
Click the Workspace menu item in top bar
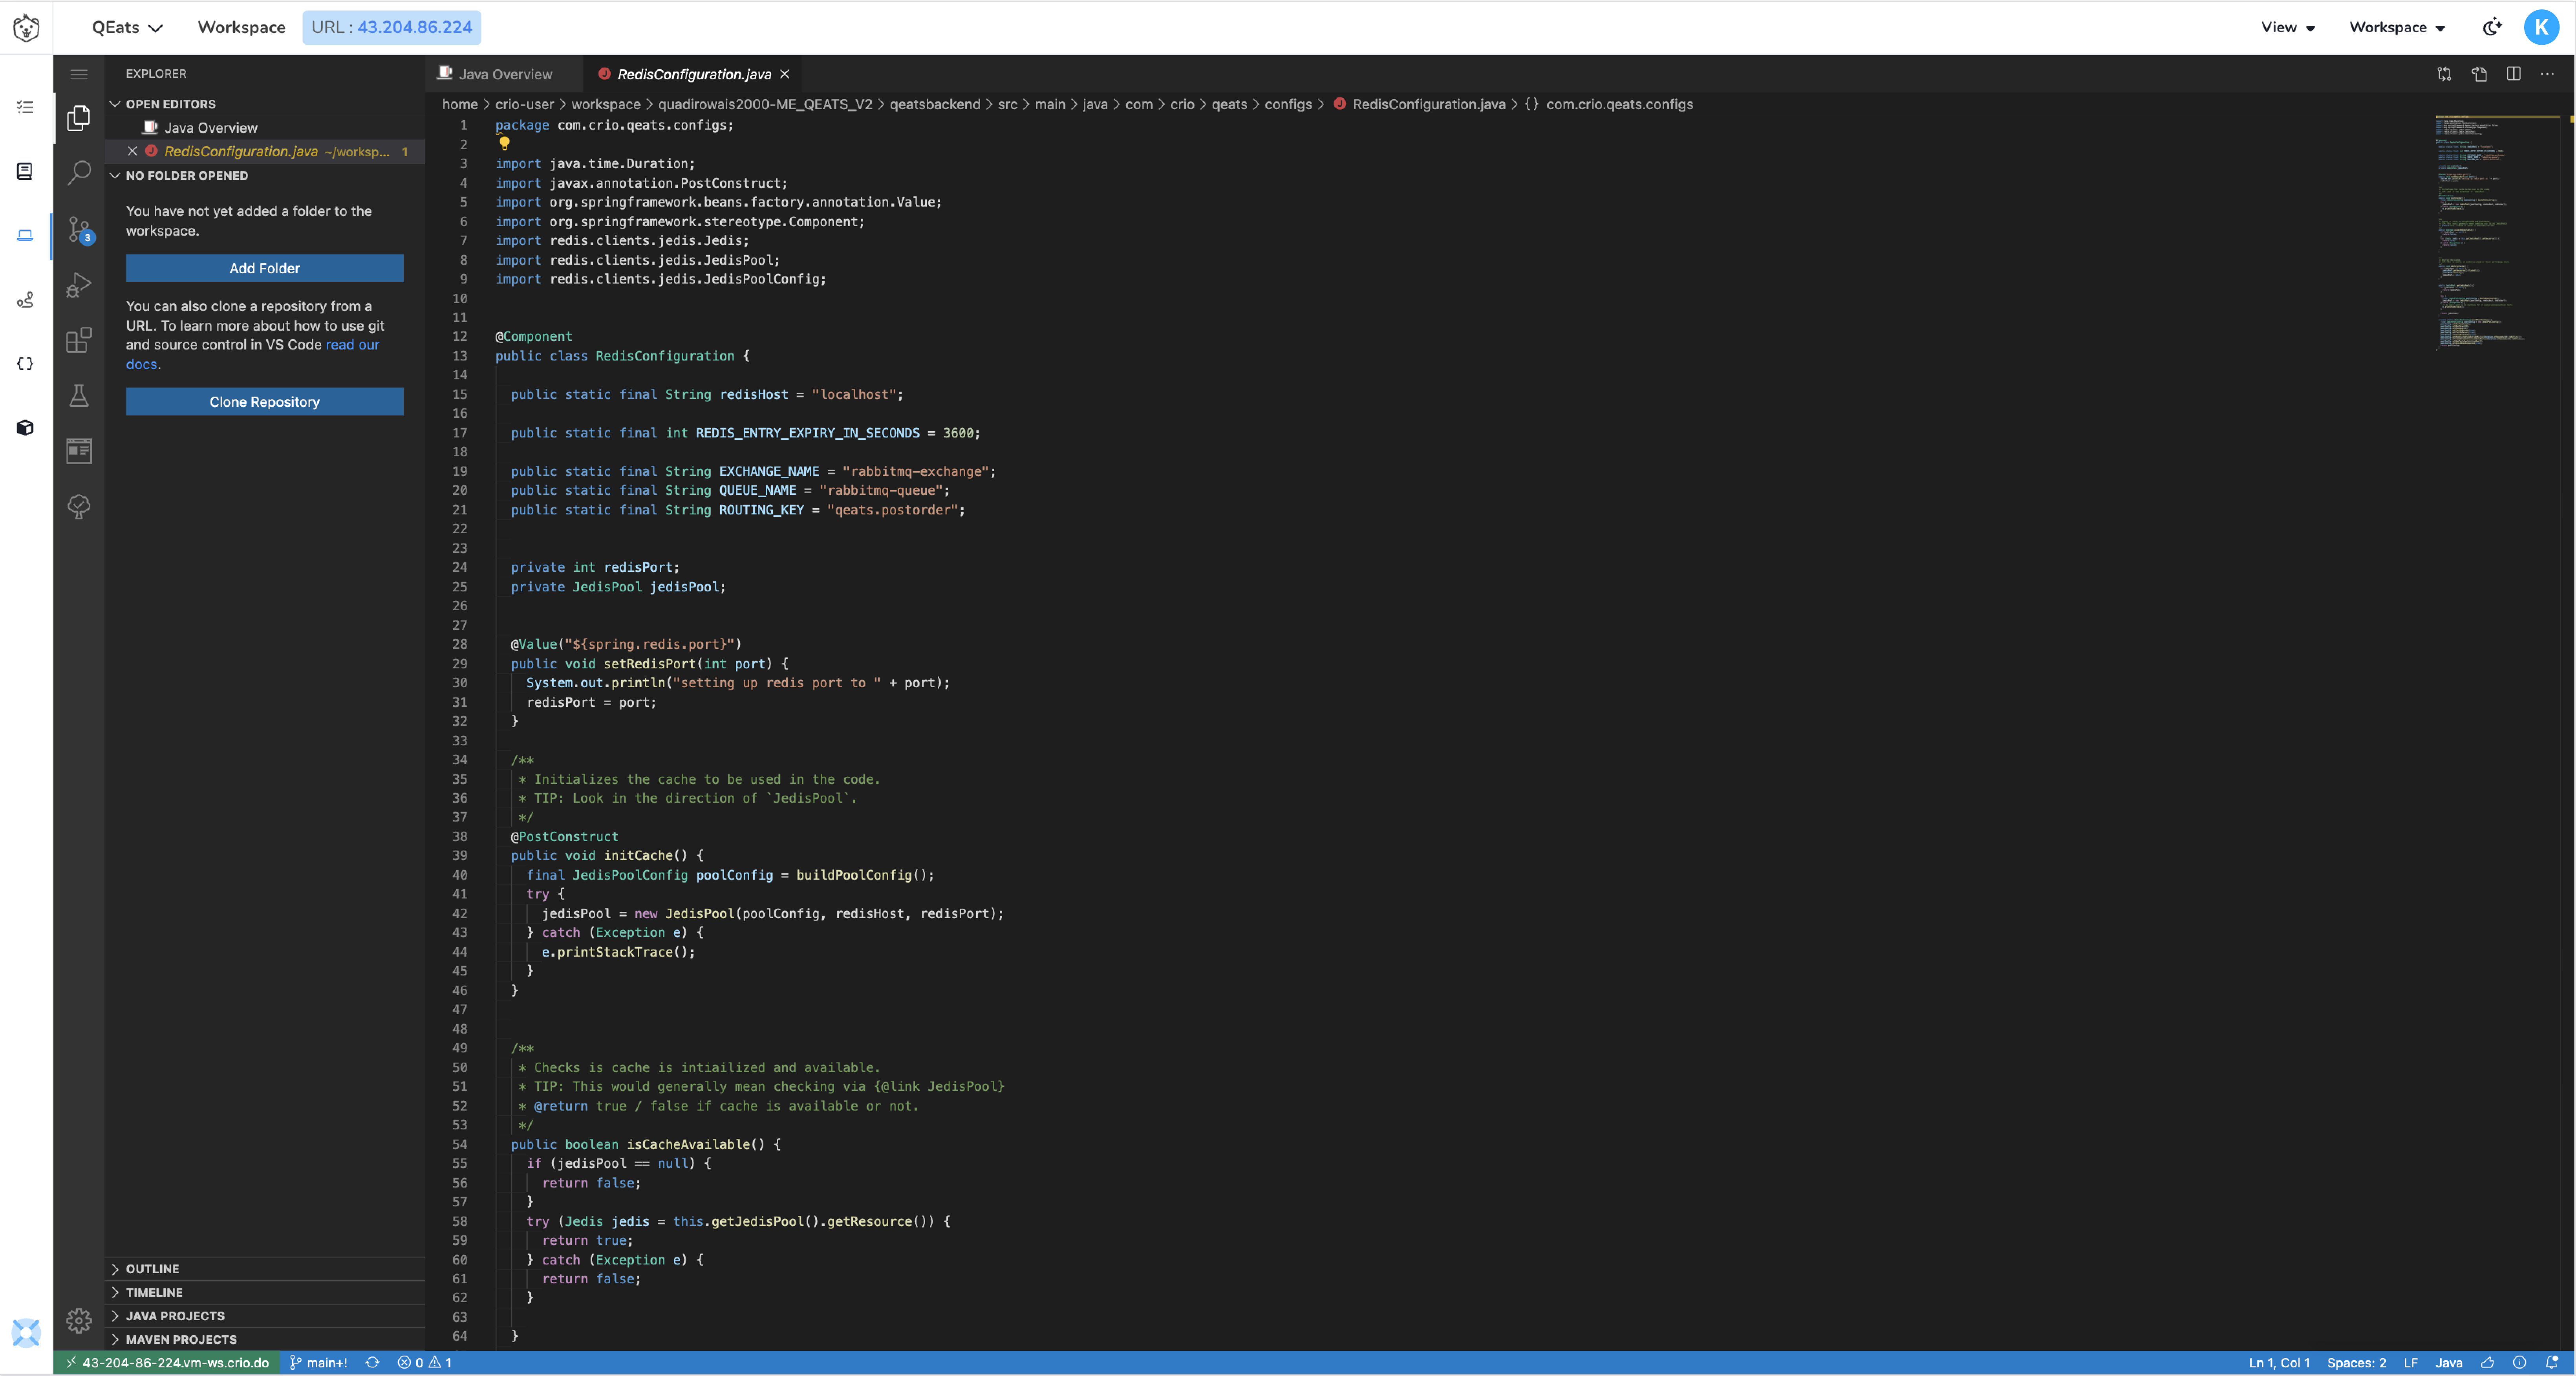click(x=241, y=27)
